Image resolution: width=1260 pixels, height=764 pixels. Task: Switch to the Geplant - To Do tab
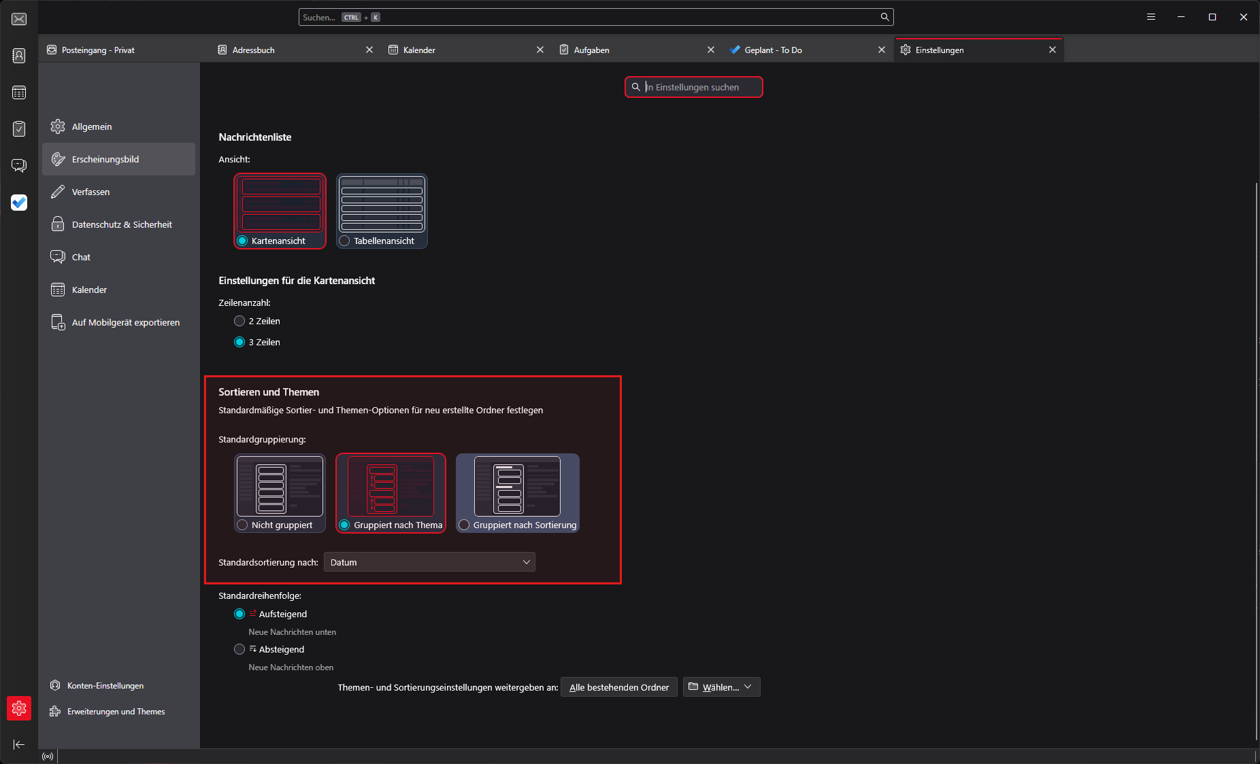[809, 50]
